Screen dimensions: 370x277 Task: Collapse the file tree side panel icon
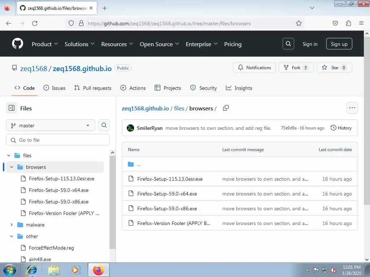tap(12, 108)
